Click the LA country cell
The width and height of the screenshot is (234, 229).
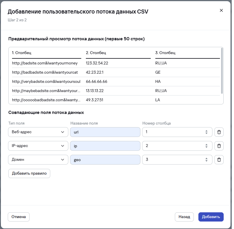pos(158,100)
